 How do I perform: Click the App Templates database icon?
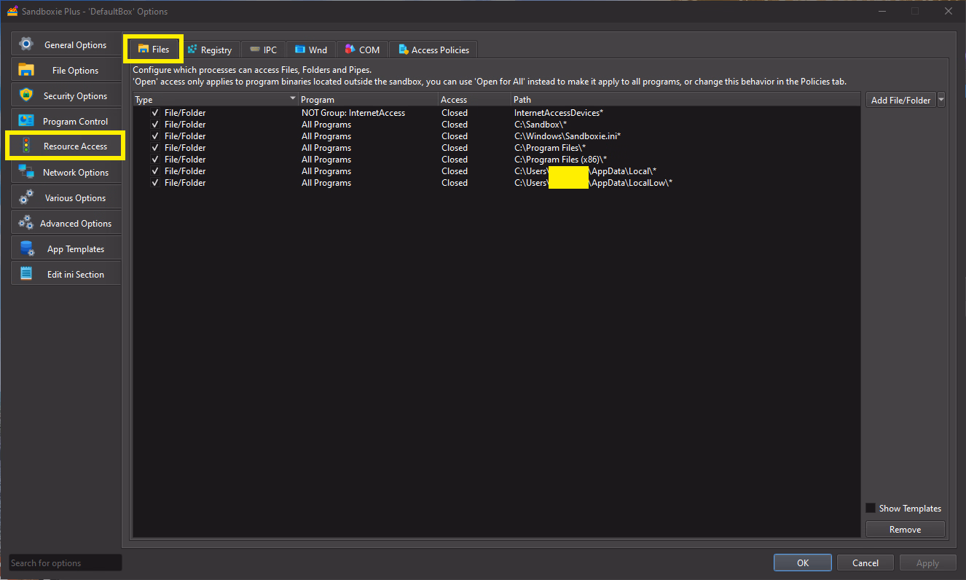coord(26,248)
